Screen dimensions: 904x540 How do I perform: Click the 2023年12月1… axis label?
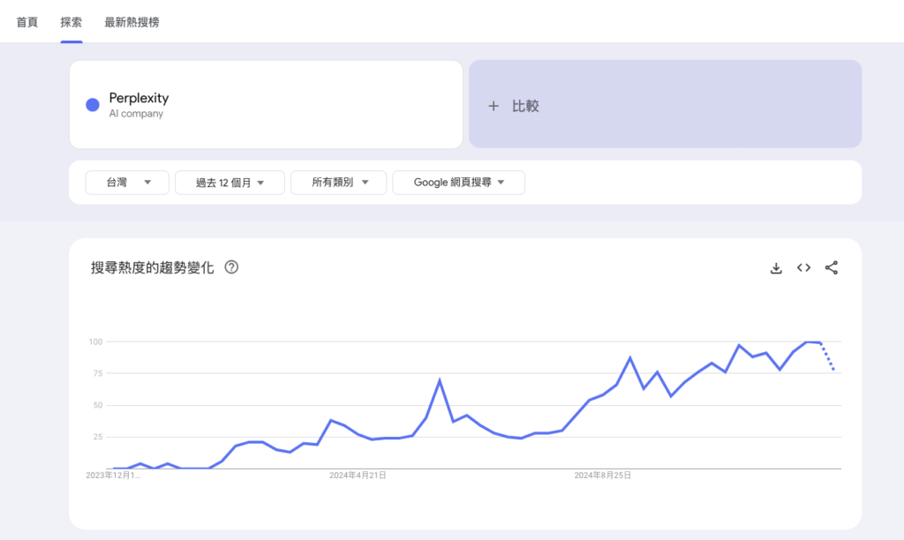tap(113, 476)
